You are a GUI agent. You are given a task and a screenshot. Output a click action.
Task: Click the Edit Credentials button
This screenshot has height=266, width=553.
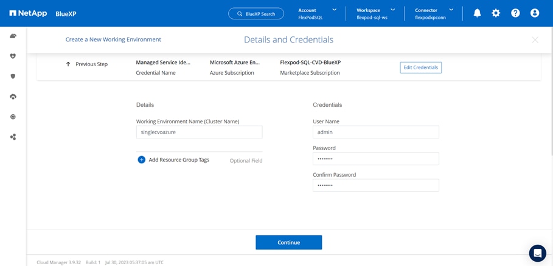pyautogui.click(x=421, y=67)
